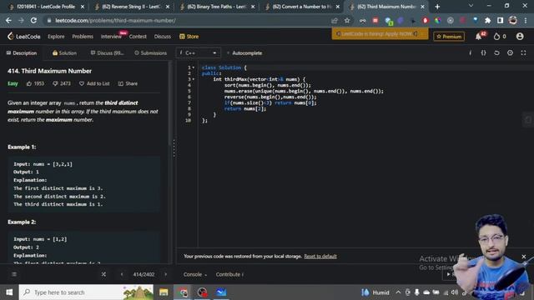Reset code with the revert arrow icon
534x300 pixels.
(x=497, y=52)
